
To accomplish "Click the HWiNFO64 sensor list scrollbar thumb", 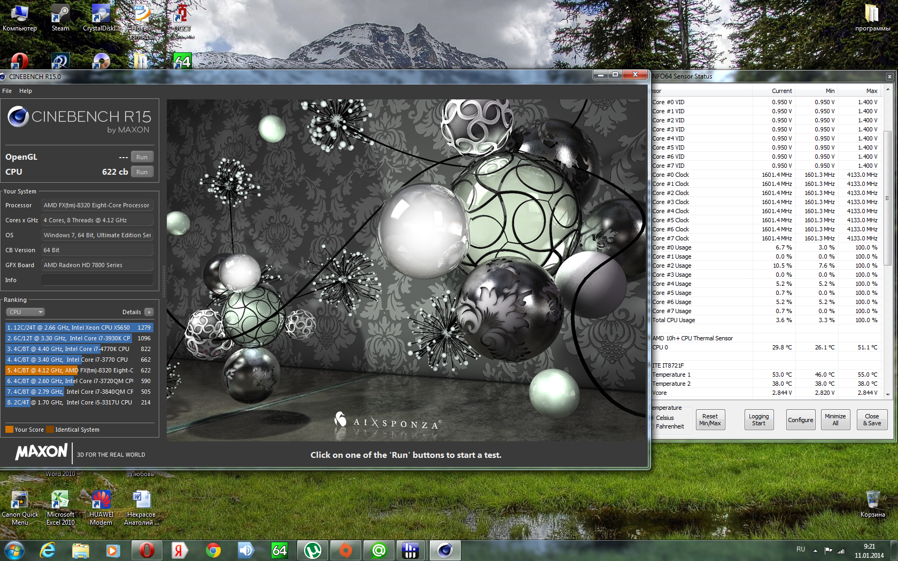I will click(x=887, y=198).
